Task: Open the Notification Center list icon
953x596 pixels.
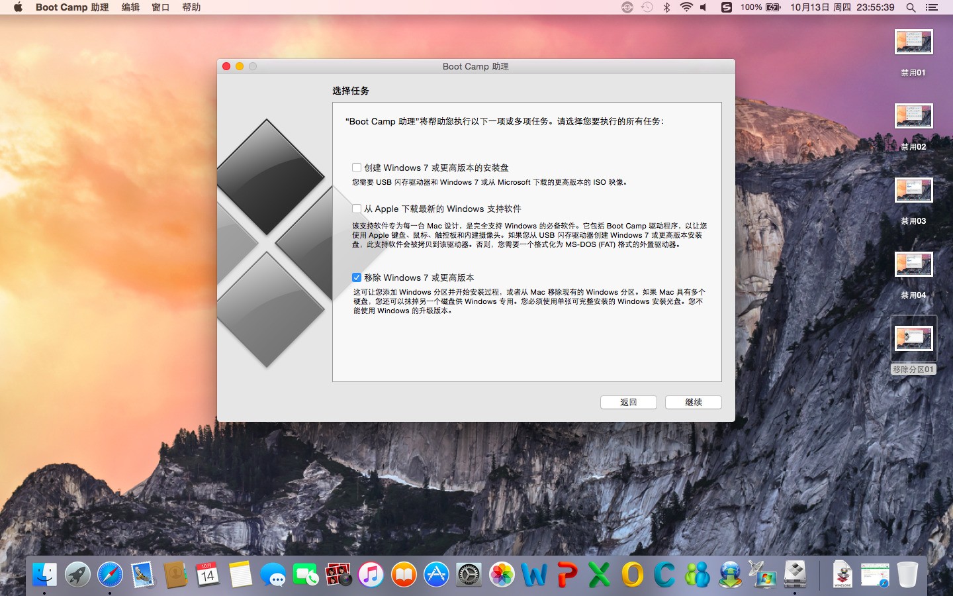Action: [x=932, y=7]
